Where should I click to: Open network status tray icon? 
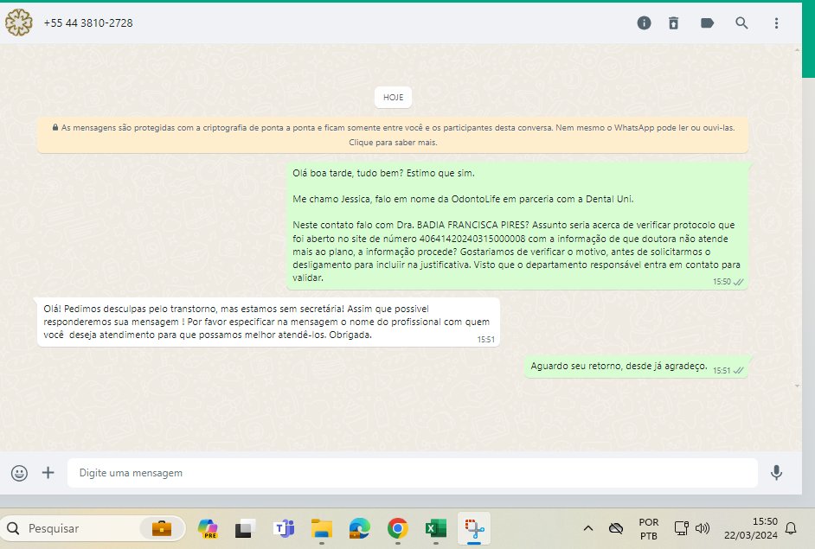[x=681, y=529]
